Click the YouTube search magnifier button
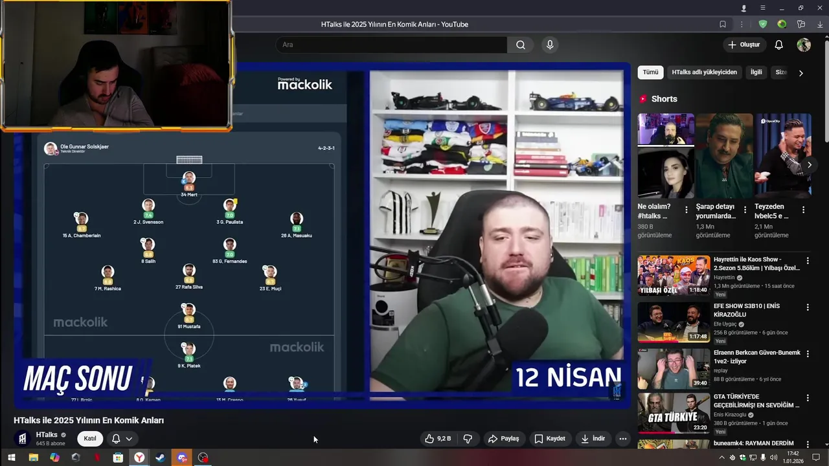 [521, 45]
